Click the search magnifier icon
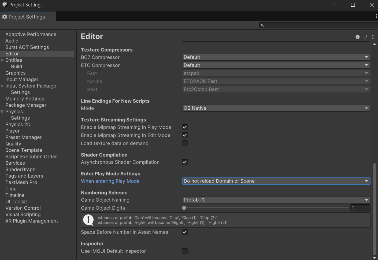Image resolution: width=378 pixels, height=260 pixels. pyautogui.click(x=263, y=25)
